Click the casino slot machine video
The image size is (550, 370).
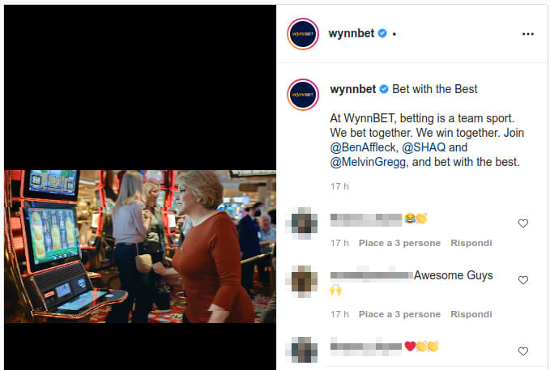tap(140, 246)
